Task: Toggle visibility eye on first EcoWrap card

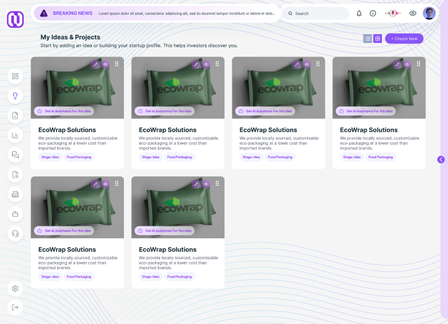Action: [105, 64]
